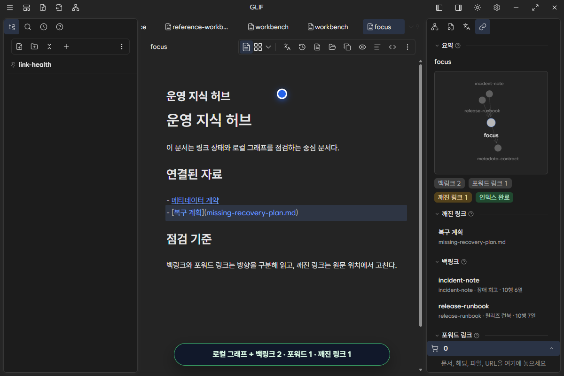564x376 pixels.
Task: Open the graph hierarchy icon in the title bar
Action: [x=76, y=8]
